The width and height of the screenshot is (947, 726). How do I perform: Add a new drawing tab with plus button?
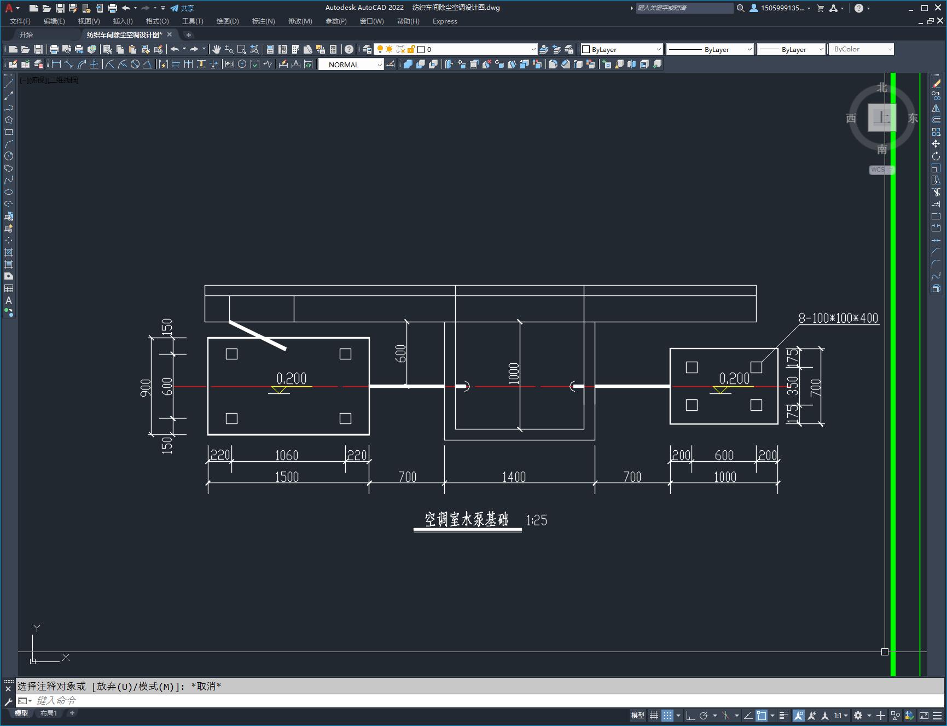coord(189,34)
